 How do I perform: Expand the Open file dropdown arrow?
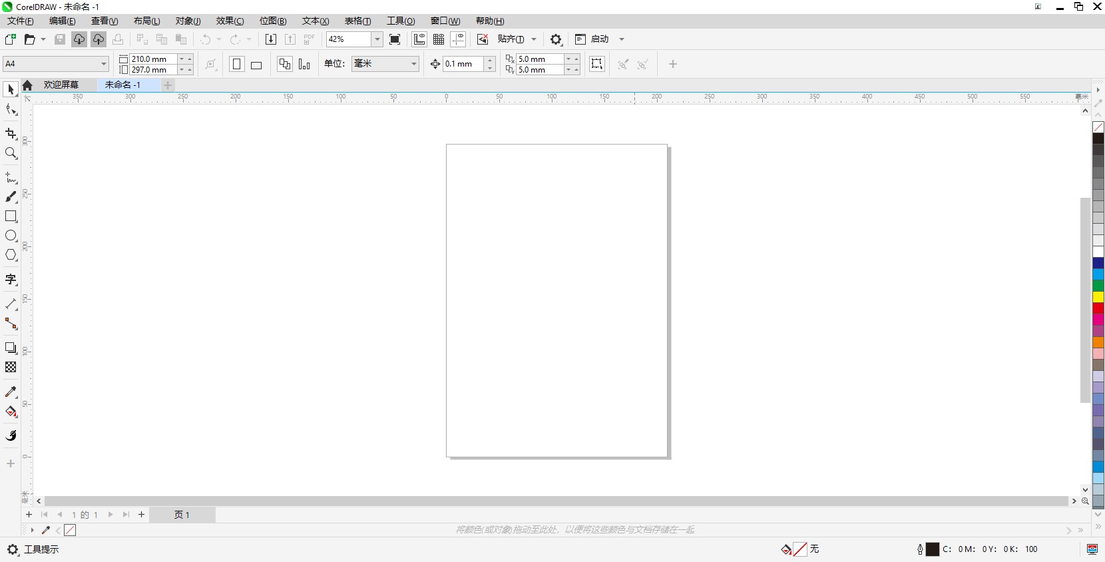point(43,39)
